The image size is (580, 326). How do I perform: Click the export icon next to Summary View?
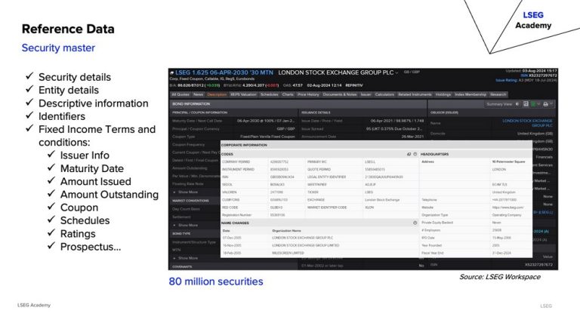tap(526, 104)
